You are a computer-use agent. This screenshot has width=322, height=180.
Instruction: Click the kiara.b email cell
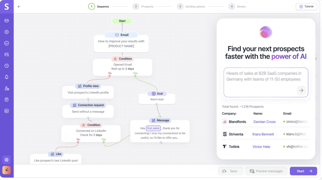point(296,134)
